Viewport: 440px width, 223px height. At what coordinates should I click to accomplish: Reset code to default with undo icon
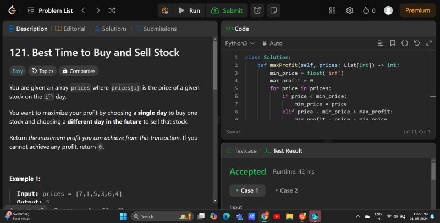point(417,43)
